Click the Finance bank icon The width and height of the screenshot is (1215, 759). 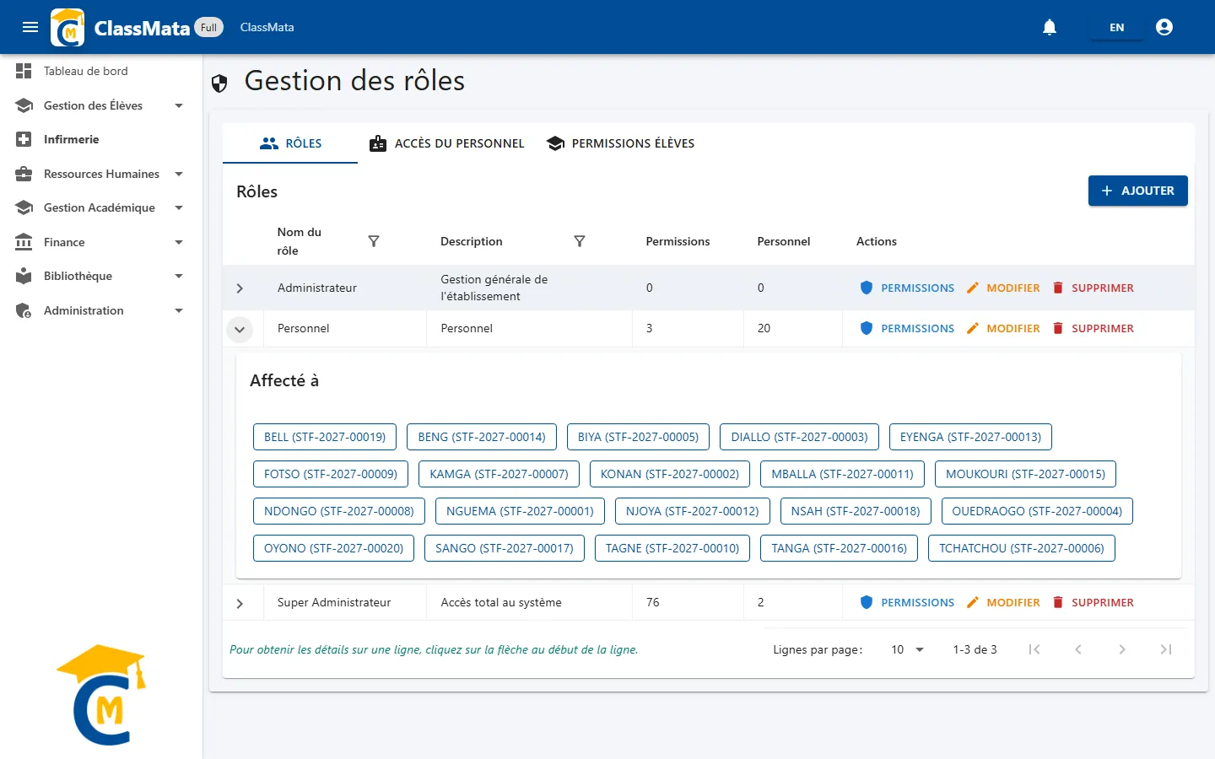point(24,242)
